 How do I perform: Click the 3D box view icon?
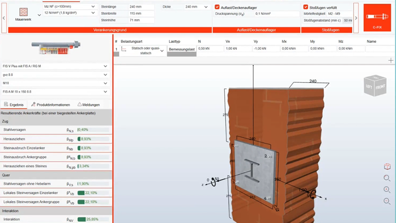point(387,167)
